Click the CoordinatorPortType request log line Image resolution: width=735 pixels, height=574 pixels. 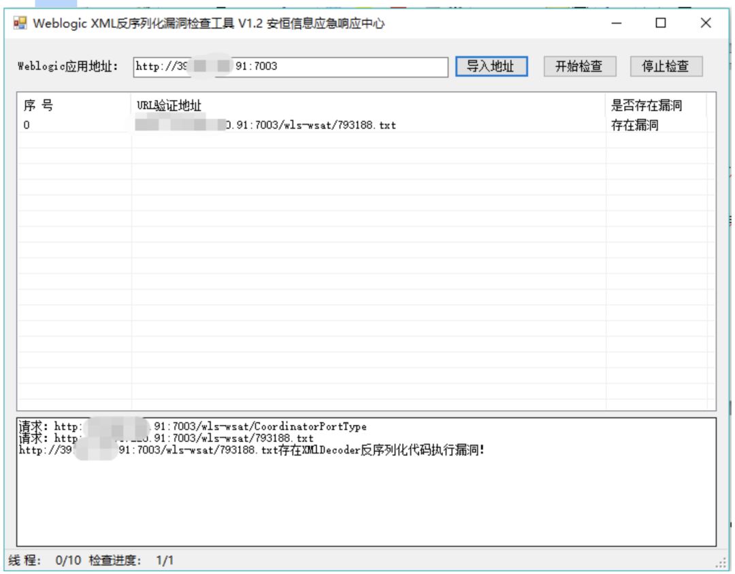point(193,428)
